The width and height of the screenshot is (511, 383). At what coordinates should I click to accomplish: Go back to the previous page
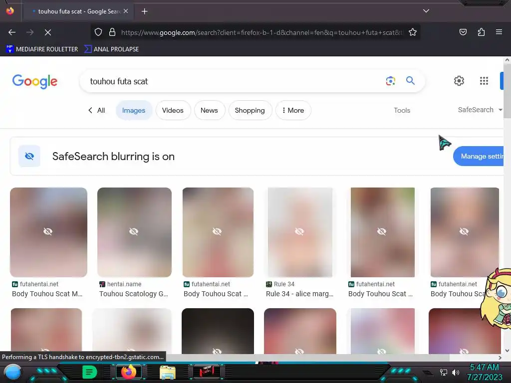12,32
